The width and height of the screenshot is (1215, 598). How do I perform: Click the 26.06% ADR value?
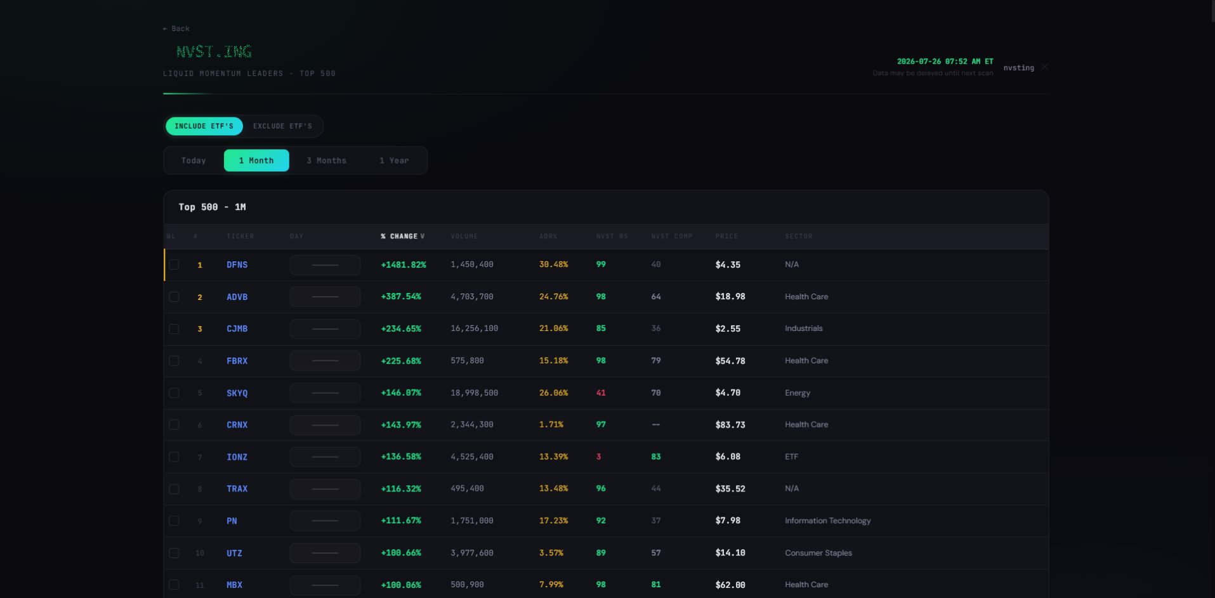553,393
